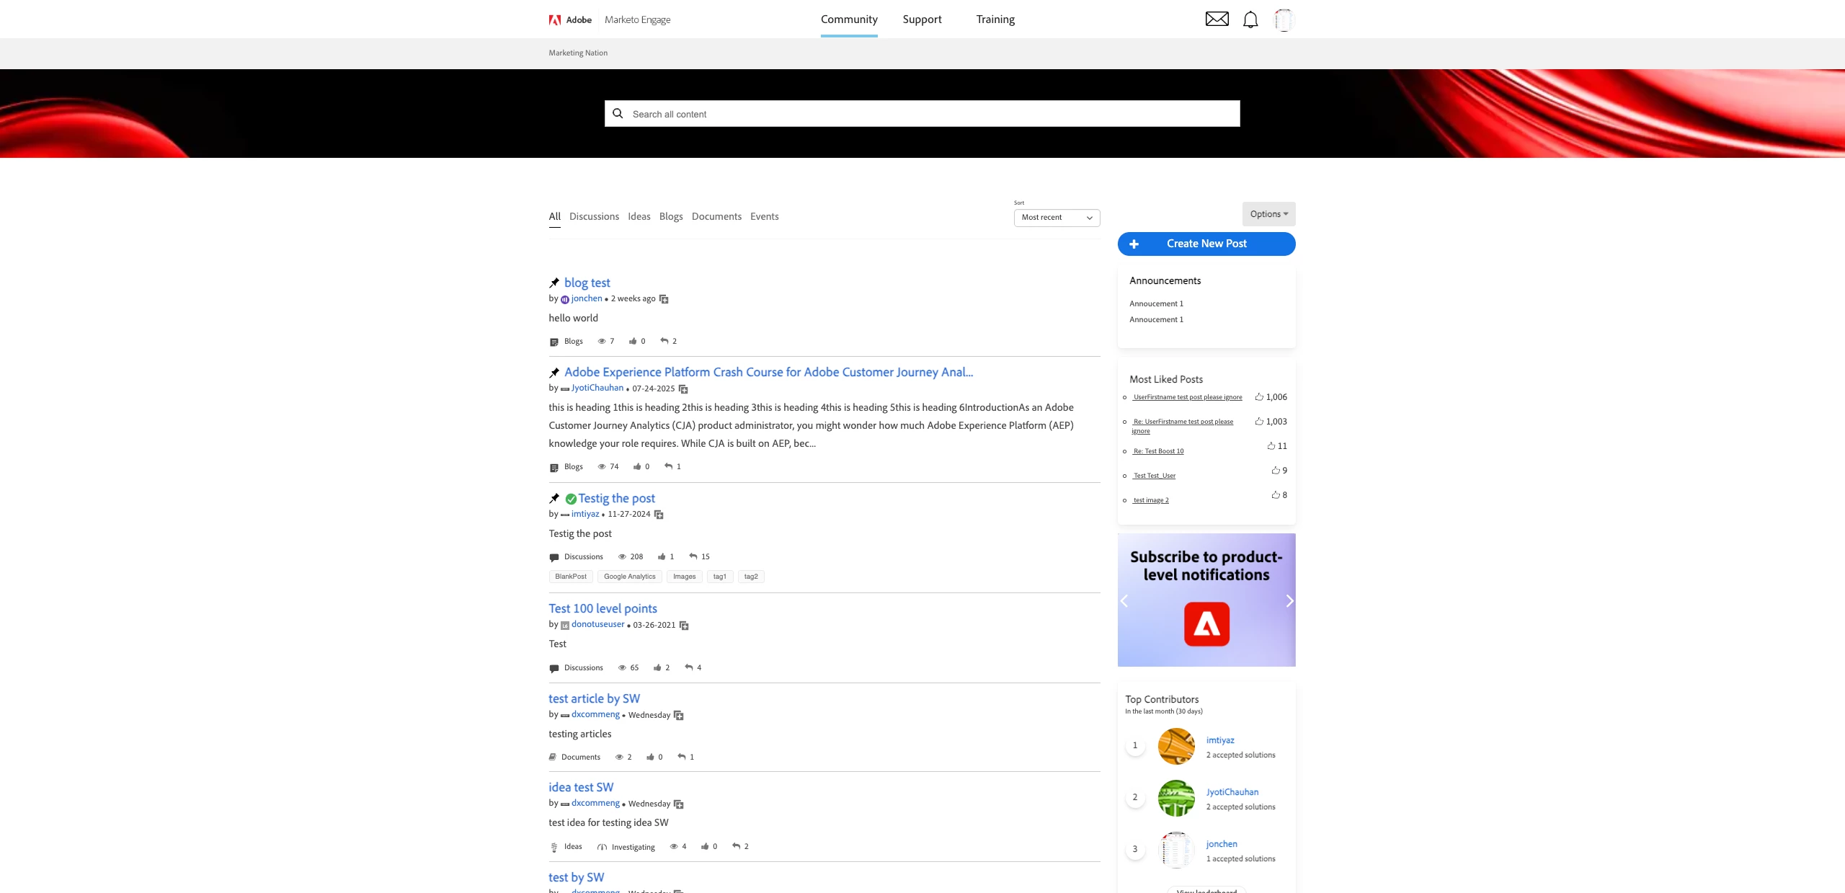The width and height of the screenshot is (1845, 893).
Task: Open the notifications bell icon
Action: click(1250, 19)
